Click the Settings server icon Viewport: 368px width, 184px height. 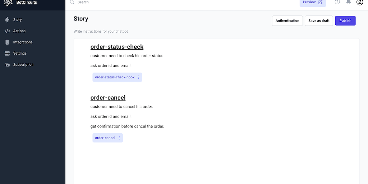(7, 54)
